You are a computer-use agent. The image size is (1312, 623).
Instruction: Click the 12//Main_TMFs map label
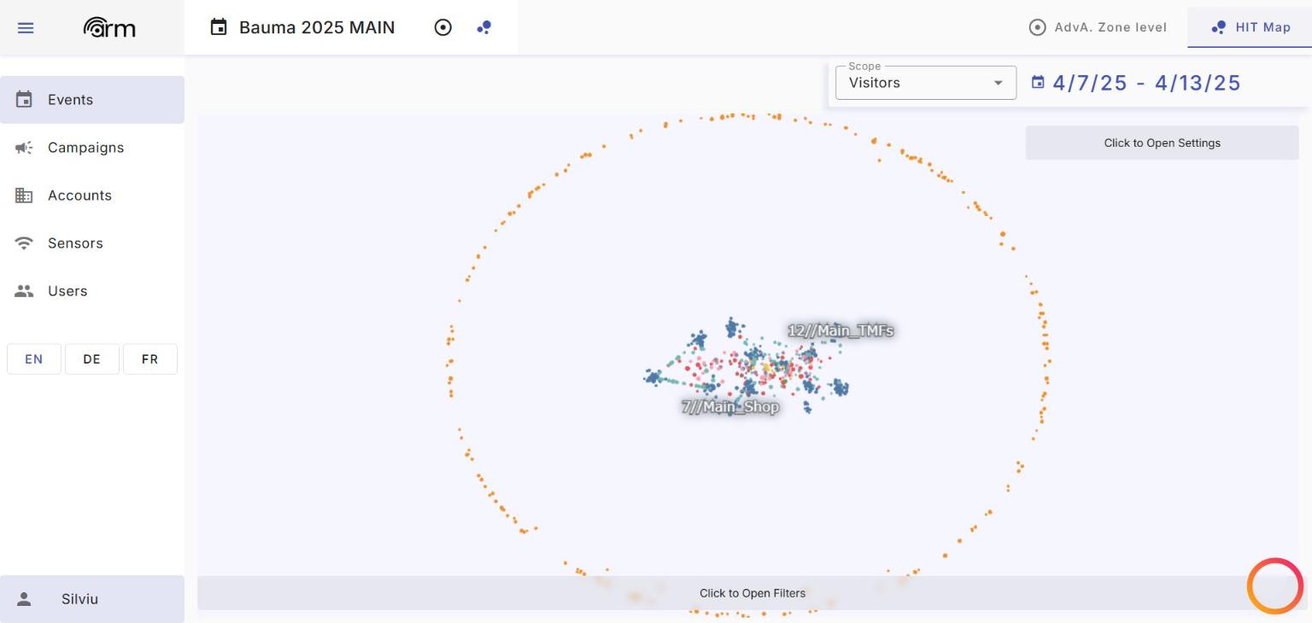point(840,330)
